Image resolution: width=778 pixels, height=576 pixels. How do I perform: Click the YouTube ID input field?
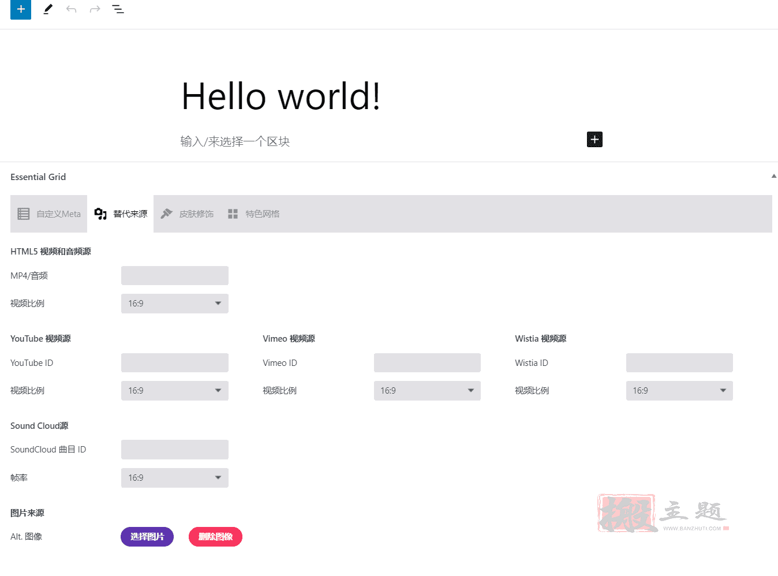[175, 362]
